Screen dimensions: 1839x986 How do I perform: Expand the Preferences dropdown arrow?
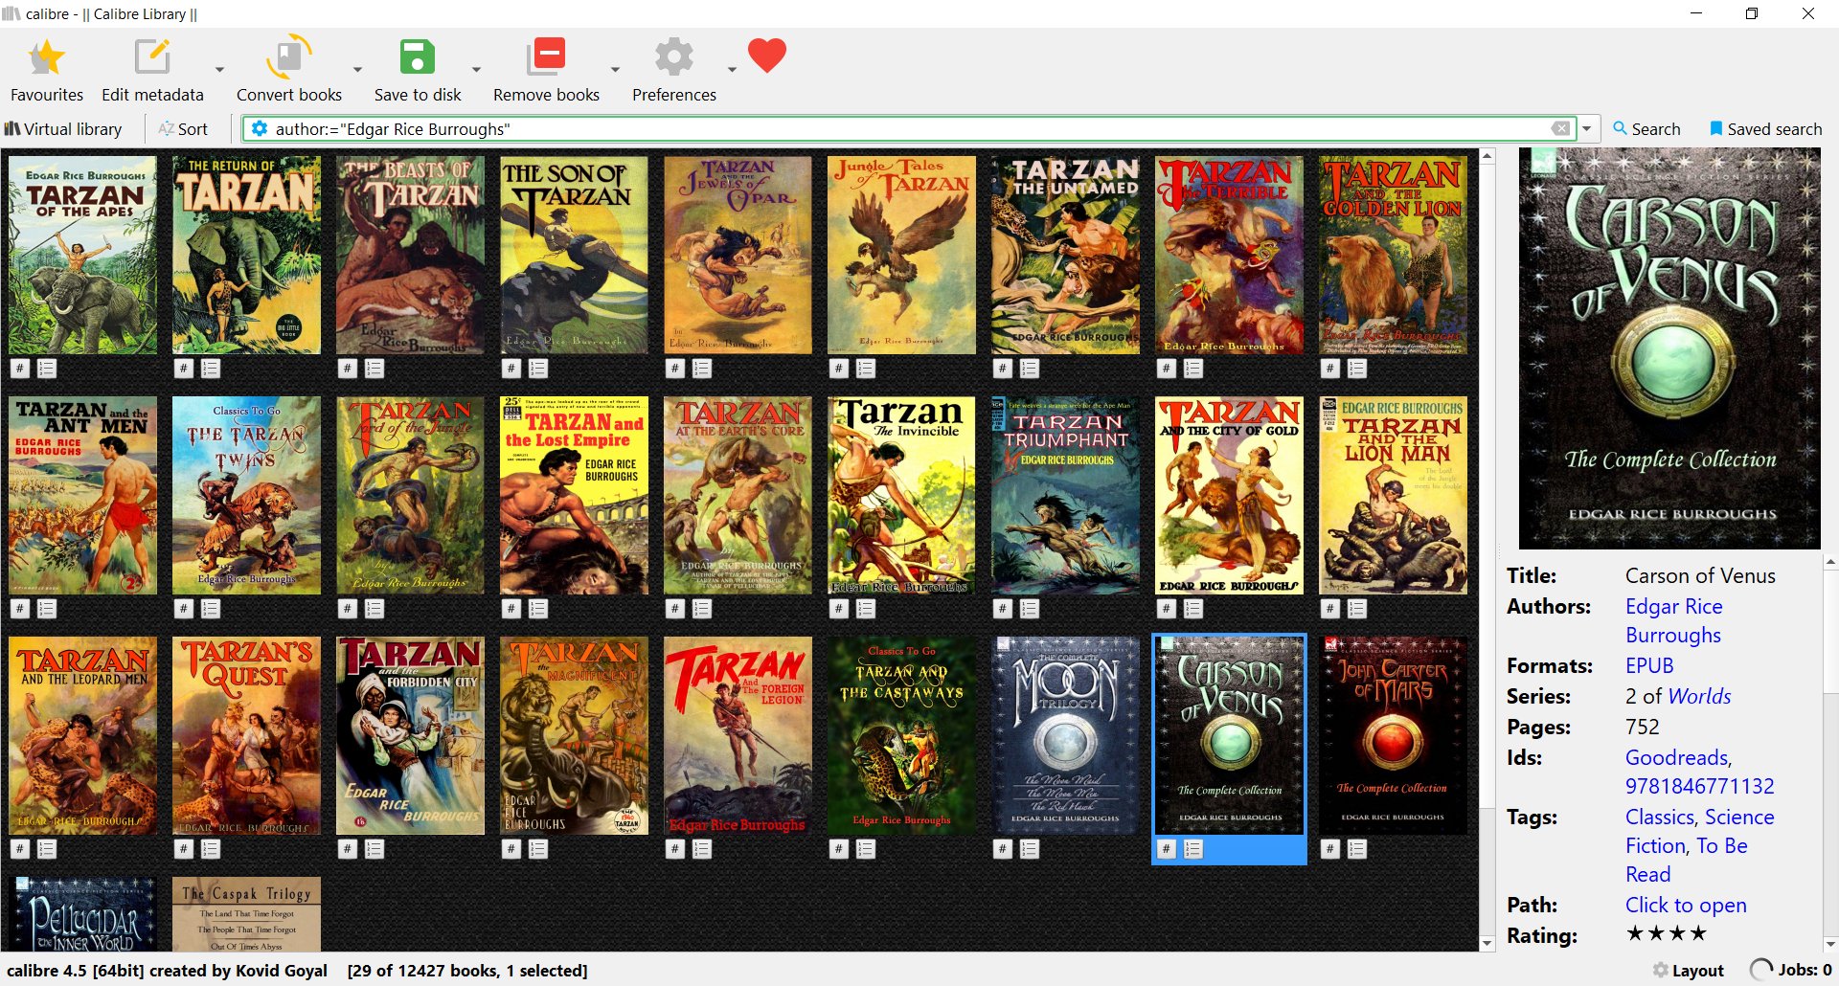click(732, 70)
